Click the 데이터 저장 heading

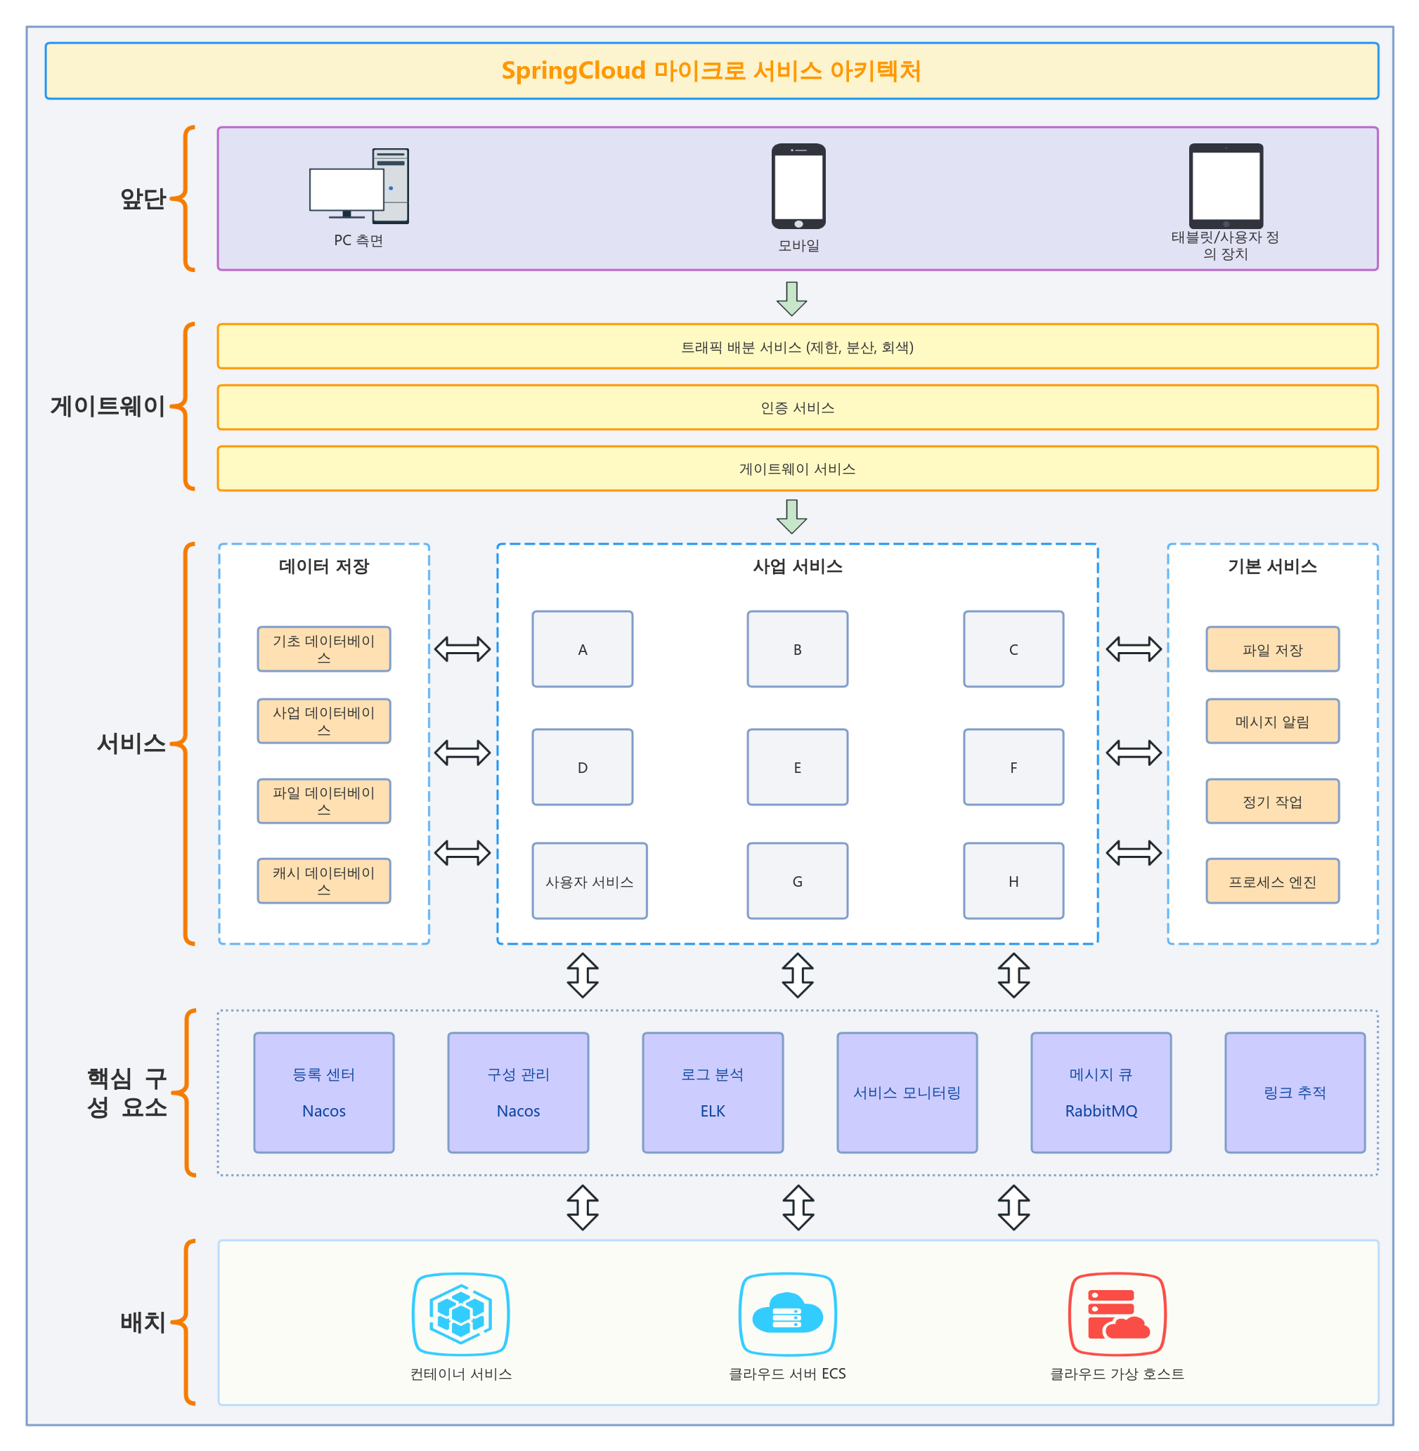(324, 566)
